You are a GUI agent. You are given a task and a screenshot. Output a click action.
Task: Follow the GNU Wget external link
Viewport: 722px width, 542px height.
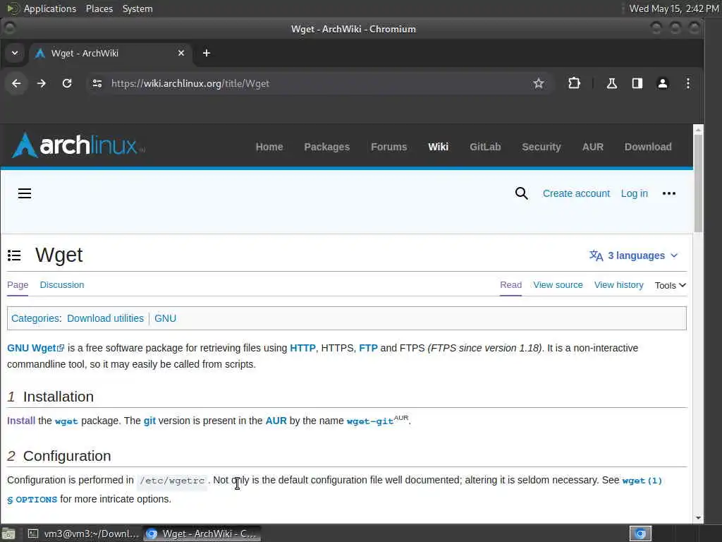35,348
